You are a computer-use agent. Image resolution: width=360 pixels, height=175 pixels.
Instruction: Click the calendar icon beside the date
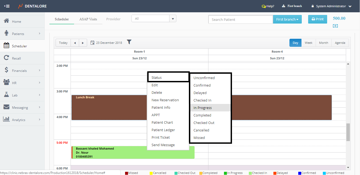click(x=92, y=43)
